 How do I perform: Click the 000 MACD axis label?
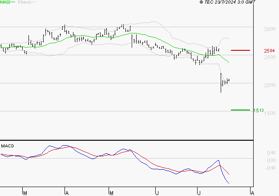(x=271, y=160)
